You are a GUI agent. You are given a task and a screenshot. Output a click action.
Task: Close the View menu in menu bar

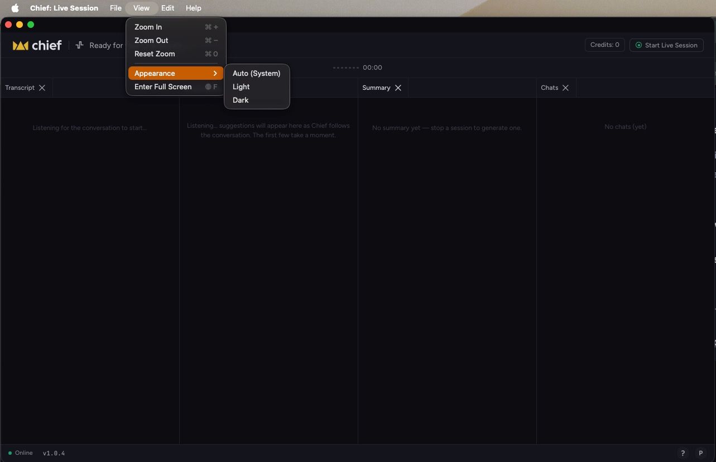[x=141, y=8]
